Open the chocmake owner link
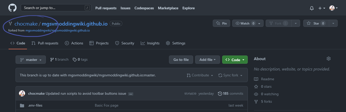The width and height of the screenshot is (346, 112). click(x=26, y=24)
